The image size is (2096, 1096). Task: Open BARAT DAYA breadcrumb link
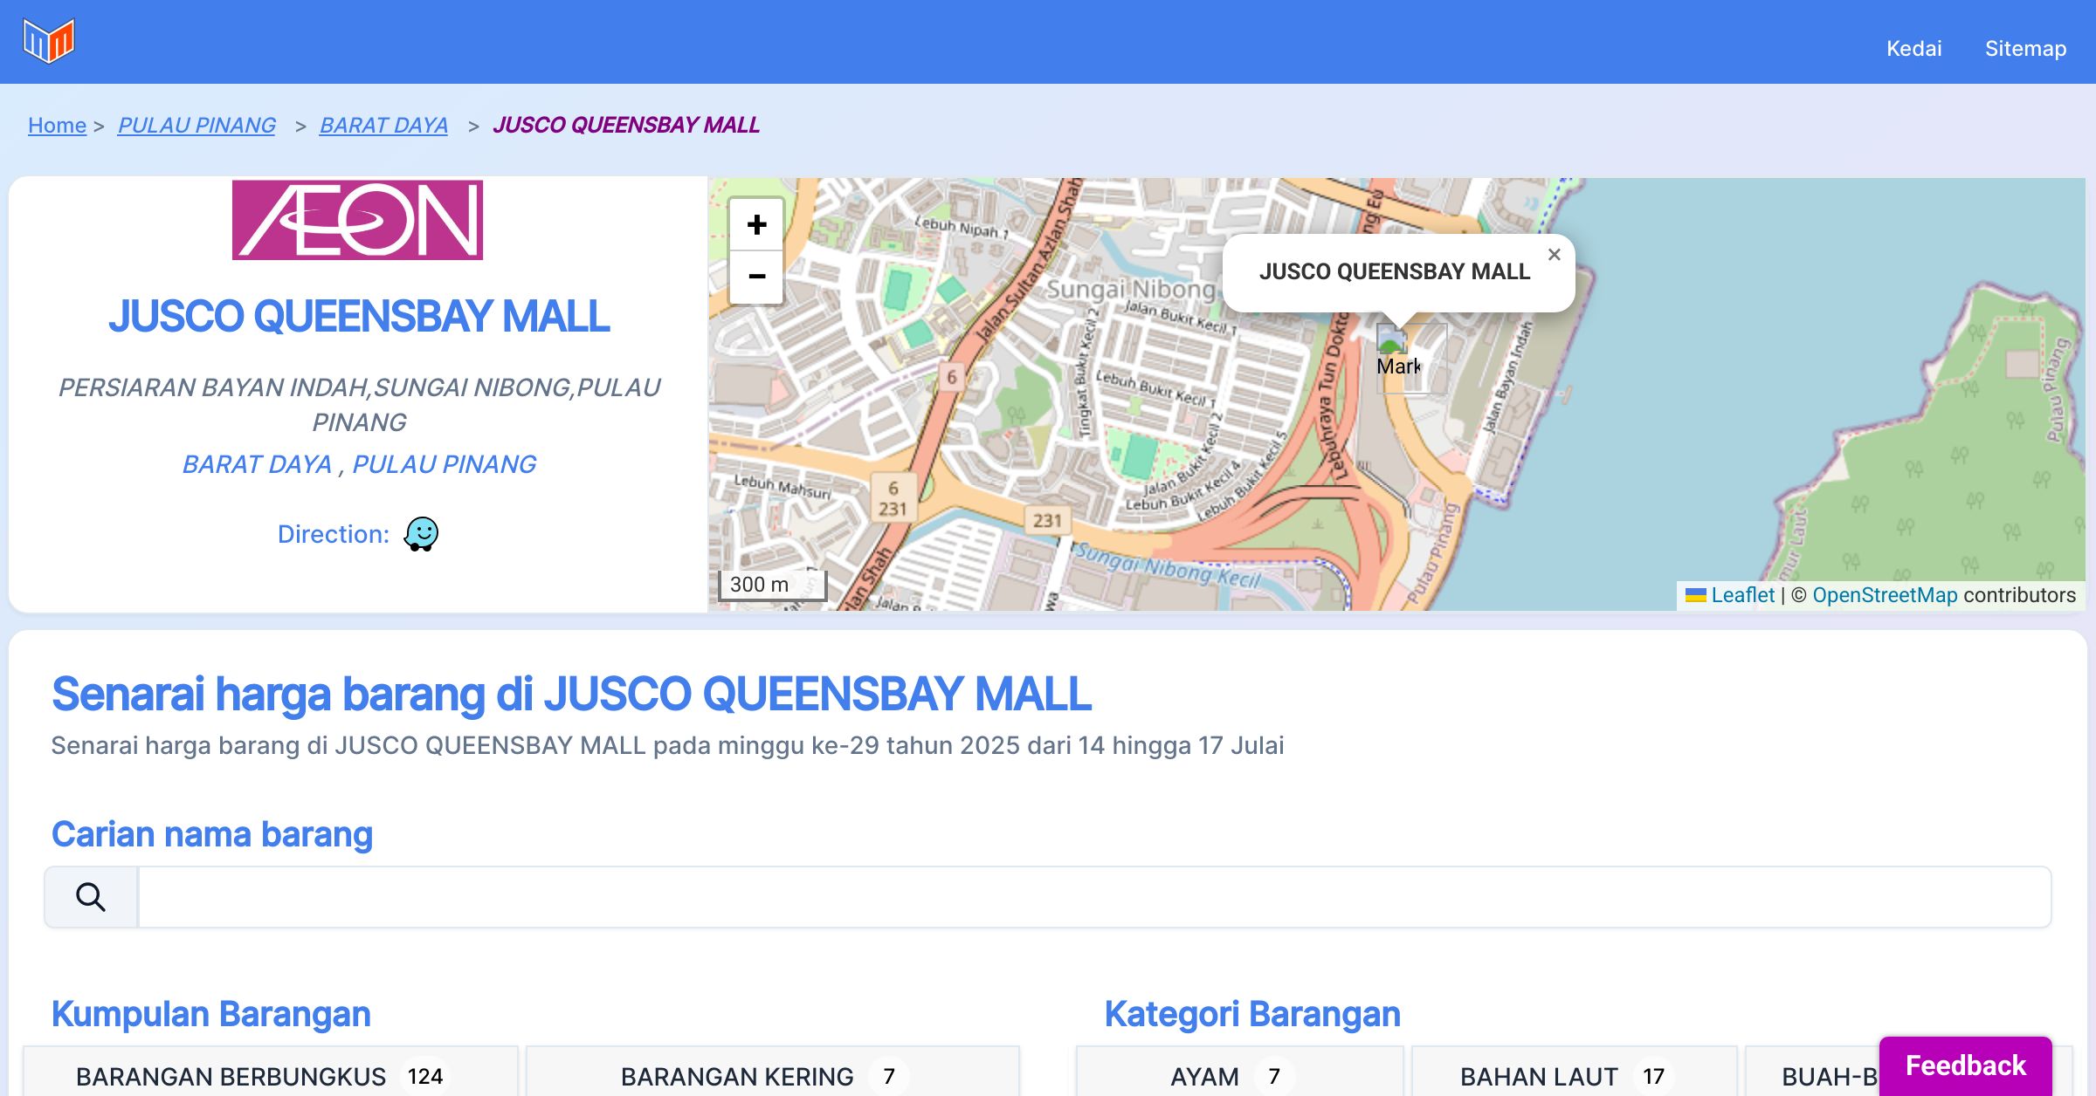[383, 125]
